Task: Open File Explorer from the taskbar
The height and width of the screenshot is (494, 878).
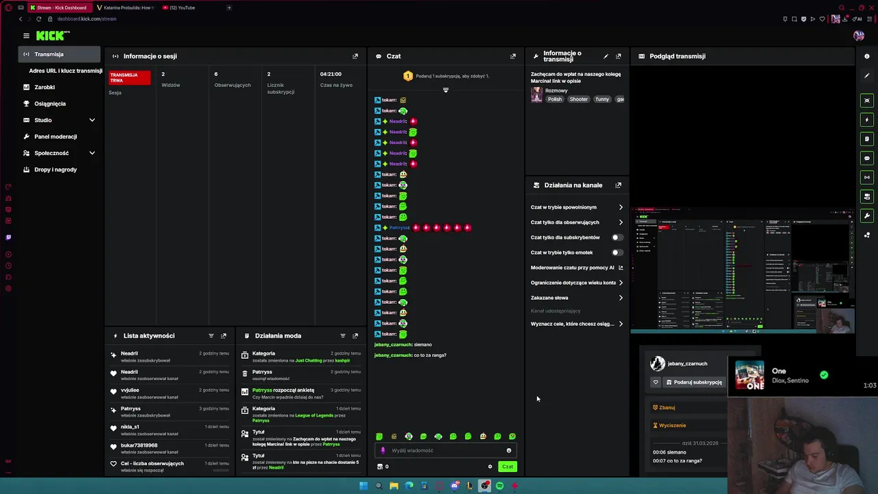Action: click(394, 486)
